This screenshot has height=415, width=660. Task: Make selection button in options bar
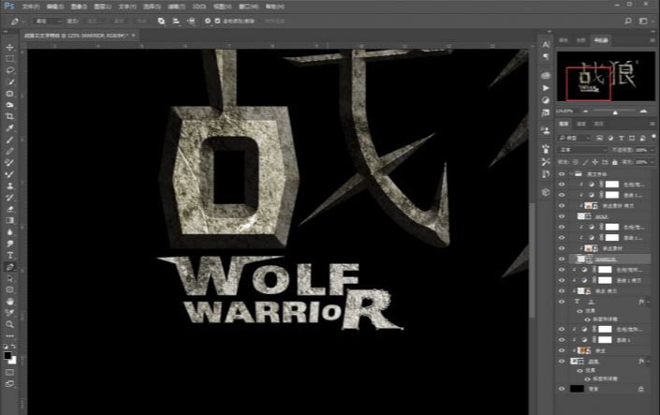point(96,21)
